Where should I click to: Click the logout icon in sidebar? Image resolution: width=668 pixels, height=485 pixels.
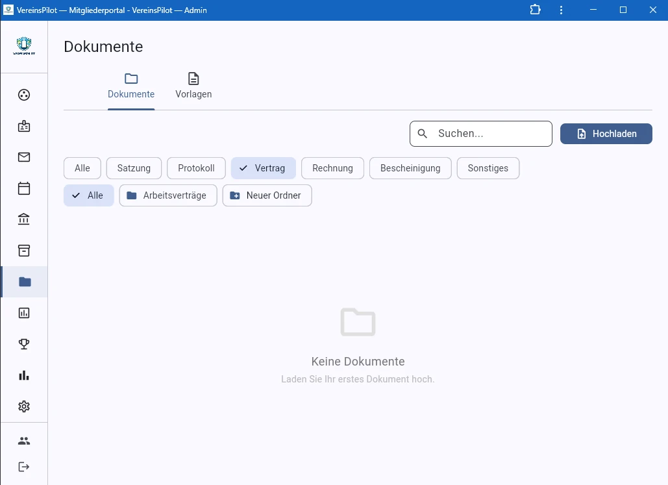(24, 467)
